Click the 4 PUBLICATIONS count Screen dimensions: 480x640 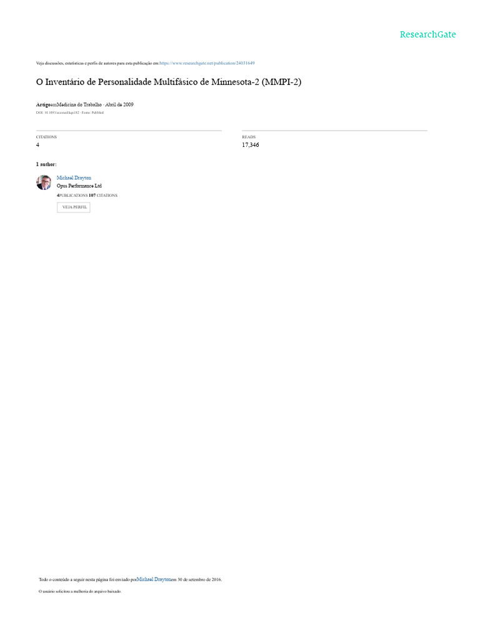click(72, 196)
